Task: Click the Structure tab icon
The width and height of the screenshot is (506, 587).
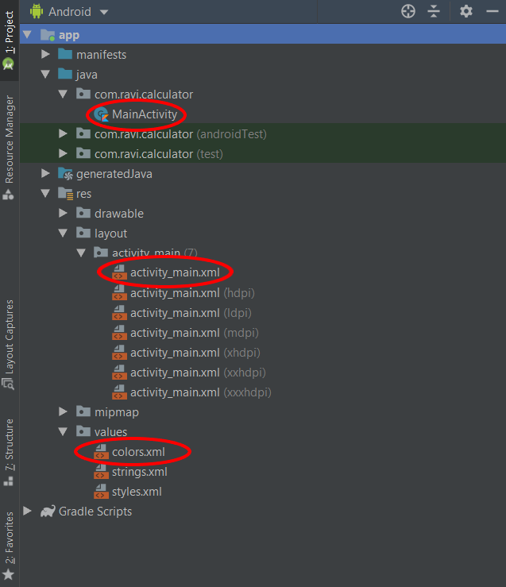Action: [8, 481]
